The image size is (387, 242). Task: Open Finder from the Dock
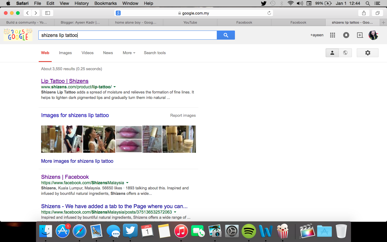[x=46, y=232]
